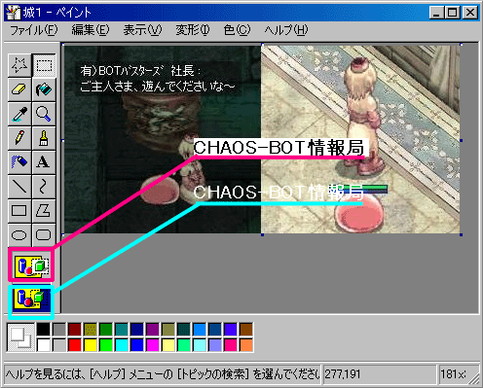
Task: Pick the navy blue color swatch
Action: [x=137, y=330]
